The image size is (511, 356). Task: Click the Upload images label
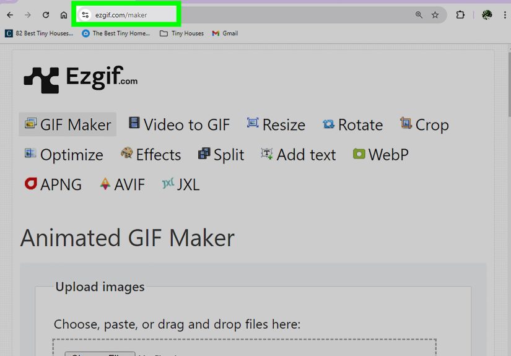pyautogui.click(x=100, y=287)
